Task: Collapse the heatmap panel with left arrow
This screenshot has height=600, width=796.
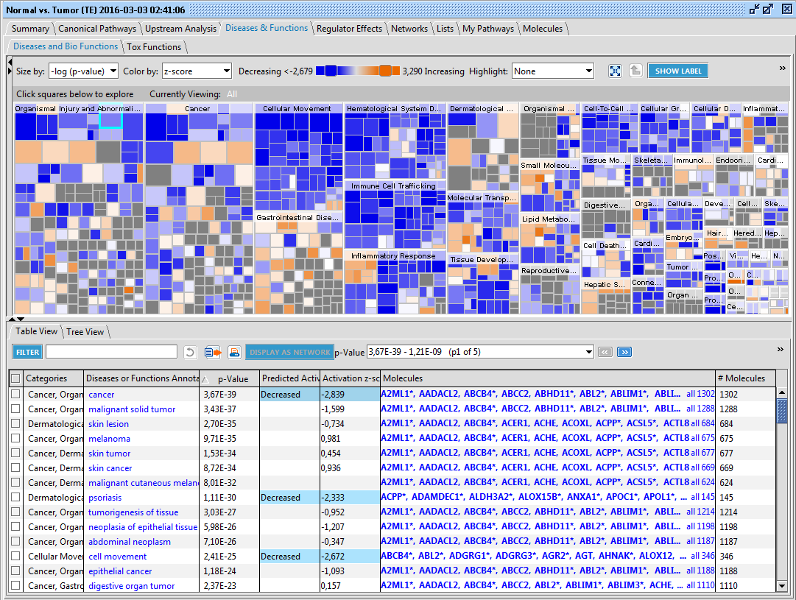Action: 10,62
